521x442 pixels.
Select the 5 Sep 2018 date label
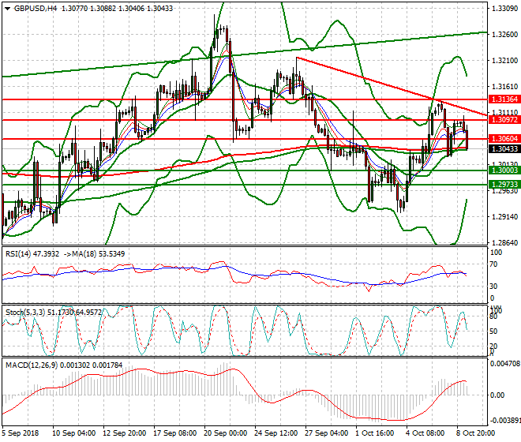pos(20,433)
